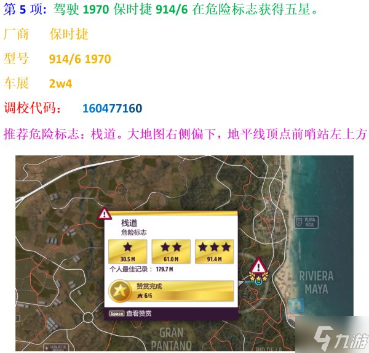Select the tuning code 160477160
369x353 pixels.
coord(113,108)
